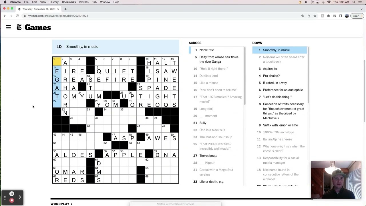Open the reading list music icon in toolbar
366x206 pixels.
click(x=335, y=16)
